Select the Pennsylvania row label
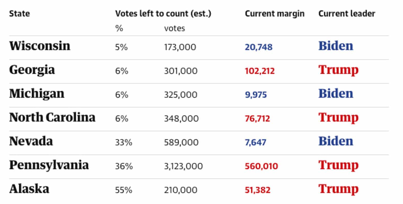 49,165
